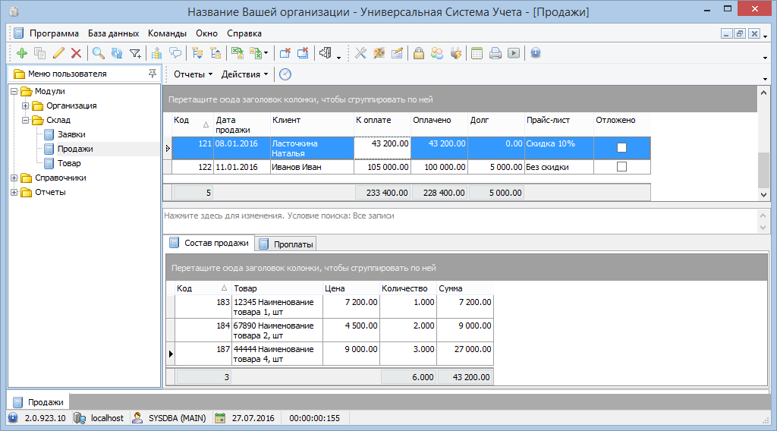777x431 pixels.
Task: Open the База данных menu
Action: coord(113,33)
